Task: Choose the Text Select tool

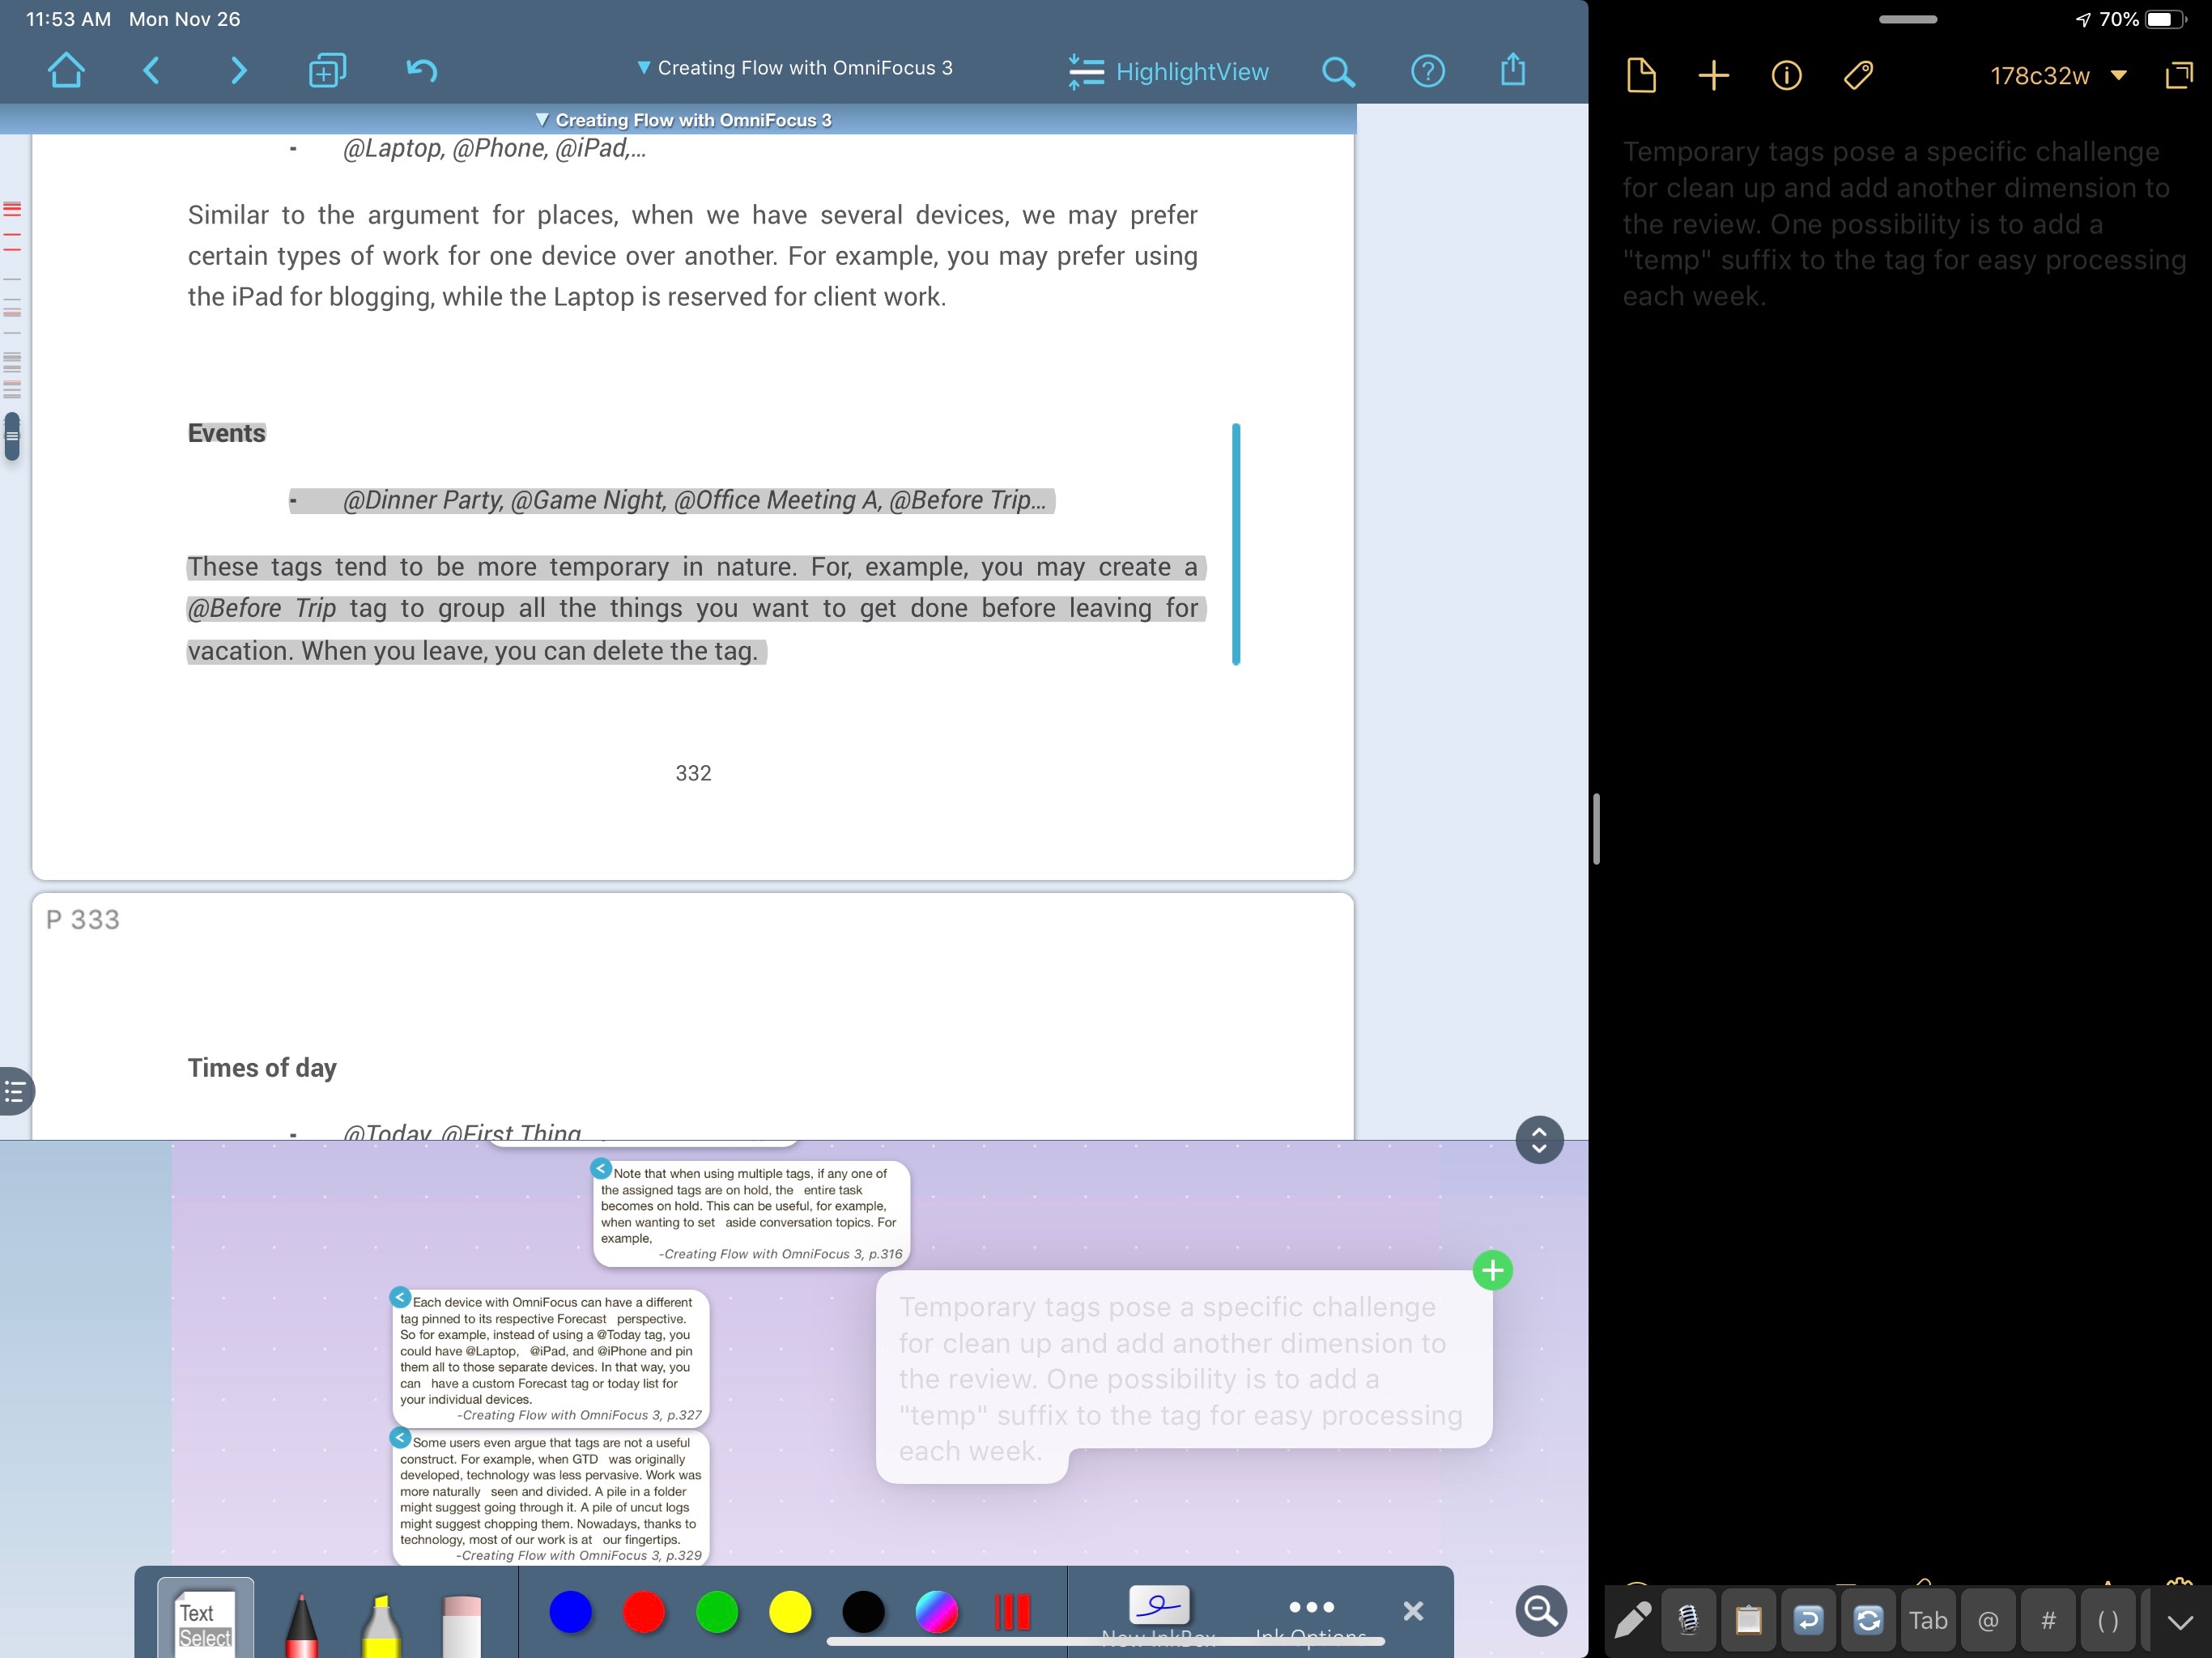Action: [x=205, y=1620]
